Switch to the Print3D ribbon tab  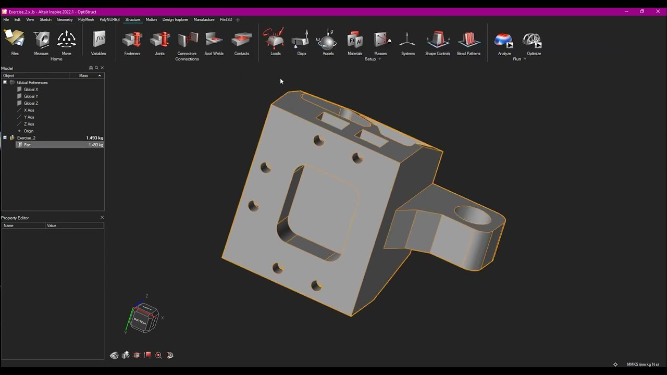(x=226, y=19)
